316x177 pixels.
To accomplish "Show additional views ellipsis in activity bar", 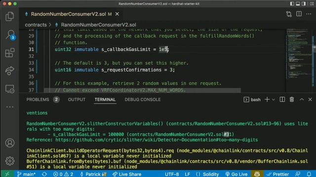I will (10, 107).
